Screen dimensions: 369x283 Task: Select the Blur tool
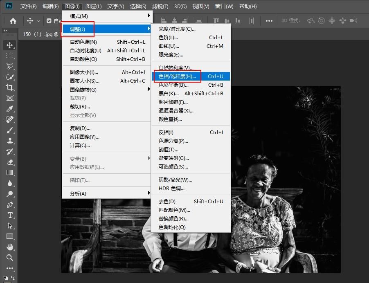[10, 183]
